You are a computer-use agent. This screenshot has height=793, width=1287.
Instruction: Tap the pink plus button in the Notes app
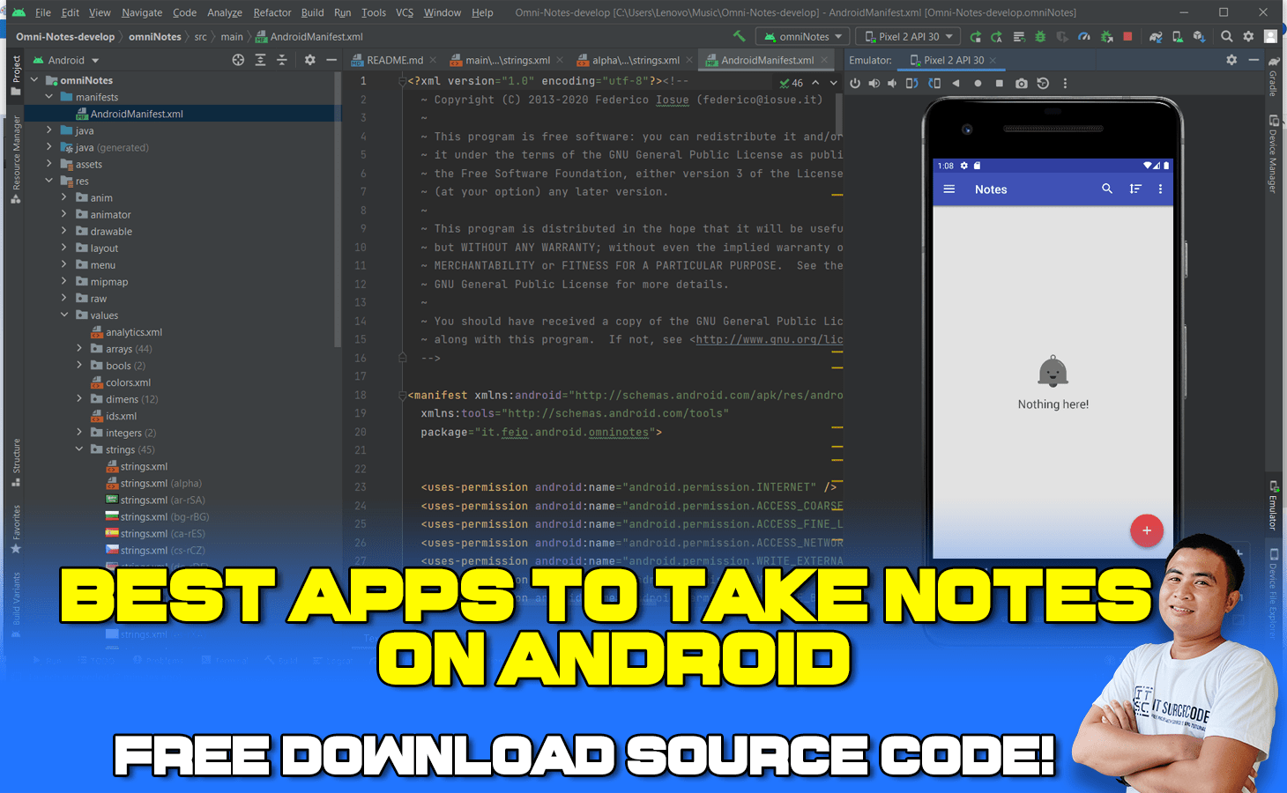coord(1147,530)
